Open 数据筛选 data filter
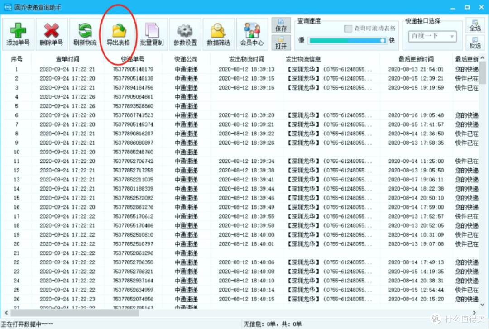This screenshot has height=329, width=489. coord(218,33)
